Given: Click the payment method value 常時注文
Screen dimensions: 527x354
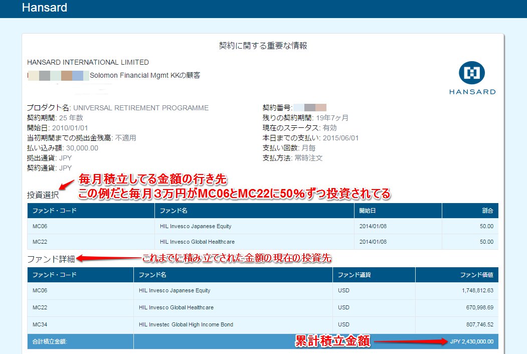Looking at the screenshot, I should 308,158.
